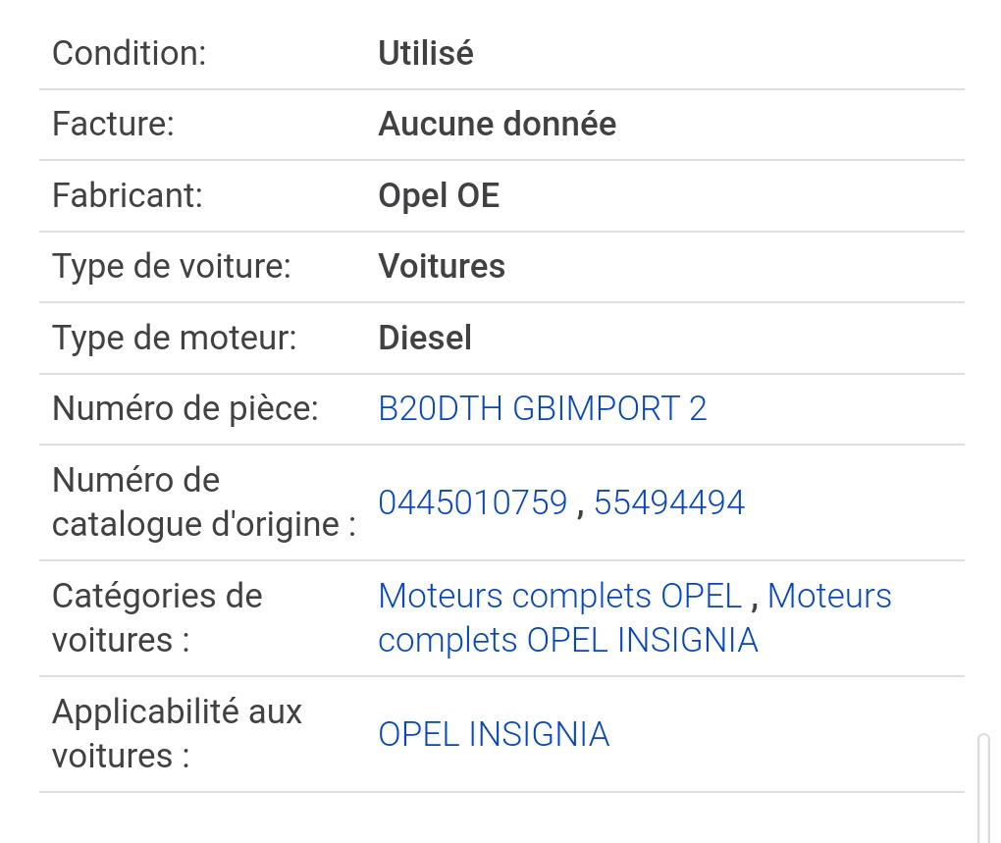Select the Voitures car type value
This screenshot has width=1001, height=843.
point(442,266)
